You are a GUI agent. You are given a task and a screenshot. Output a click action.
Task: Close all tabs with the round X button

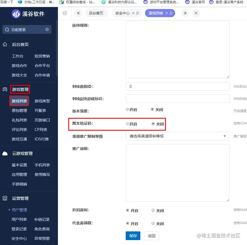pos(196,13)
